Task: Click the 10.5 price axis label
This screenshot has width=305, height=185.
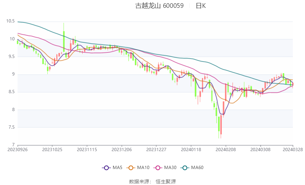Action: [10, 21]
